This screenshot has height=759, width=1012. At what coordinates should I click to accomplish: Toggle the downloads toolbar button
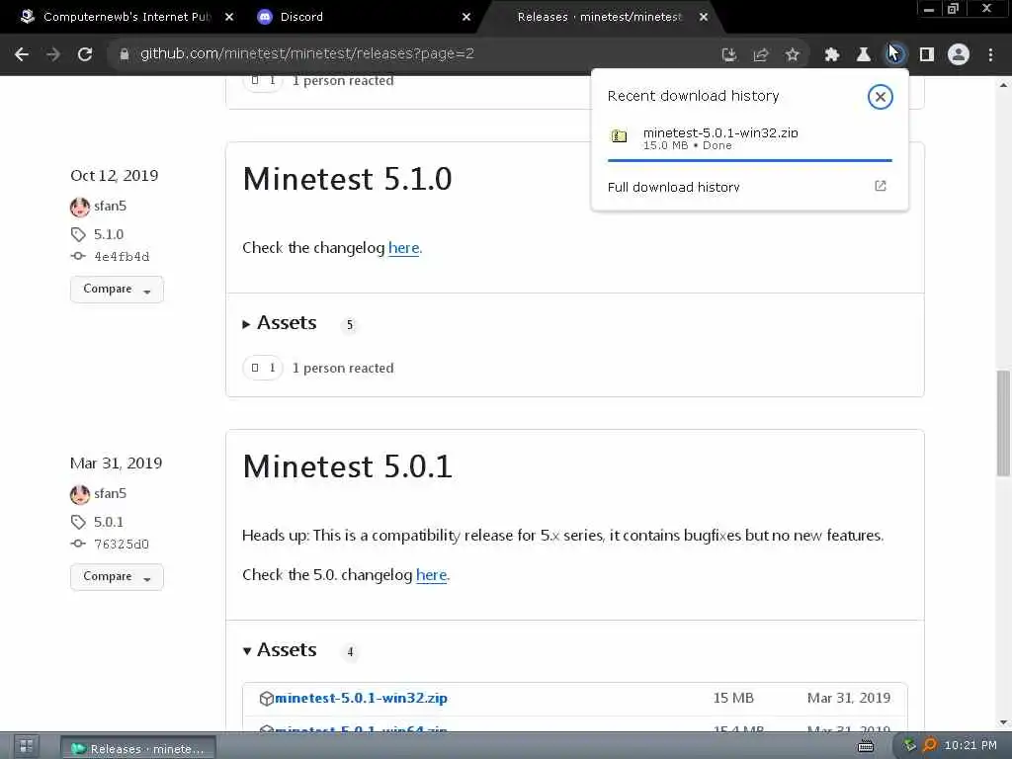(895, 55)
